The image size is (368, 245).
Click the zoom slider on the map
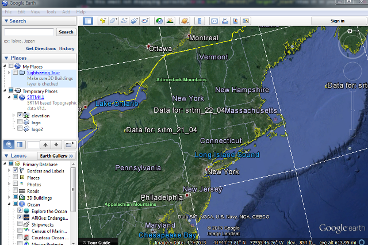pos(352,110)
